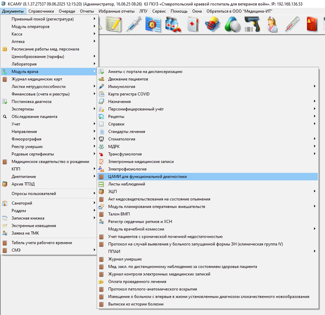Expand the Справки submenu arrow

tap(315, 124)
